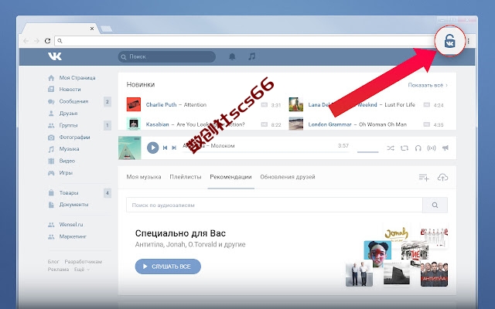Play London Grammar track cover thumbnail
The image size is (495, 309).
(x=295, y=124)
